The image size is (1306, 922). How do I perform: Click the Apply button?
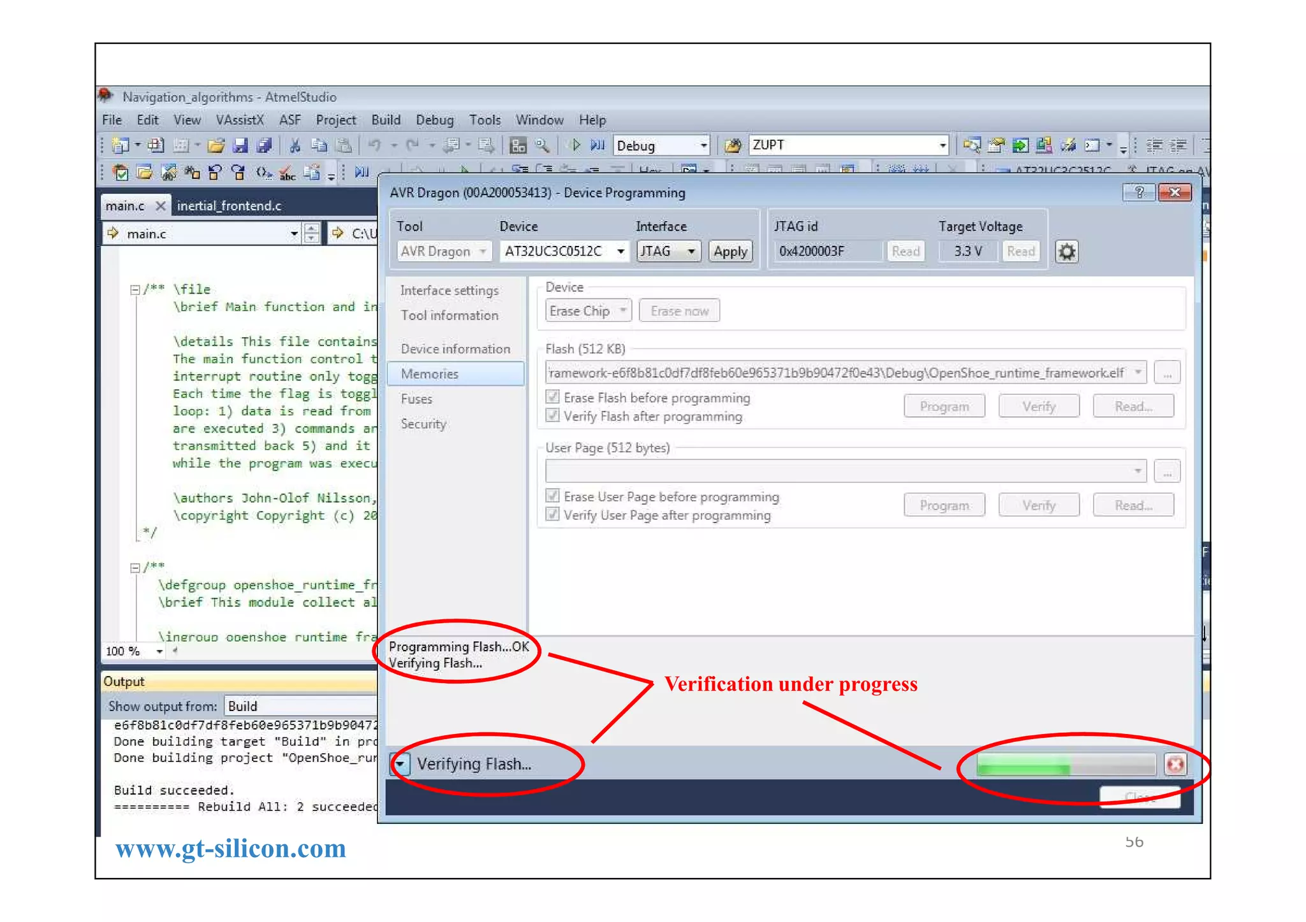730,252
